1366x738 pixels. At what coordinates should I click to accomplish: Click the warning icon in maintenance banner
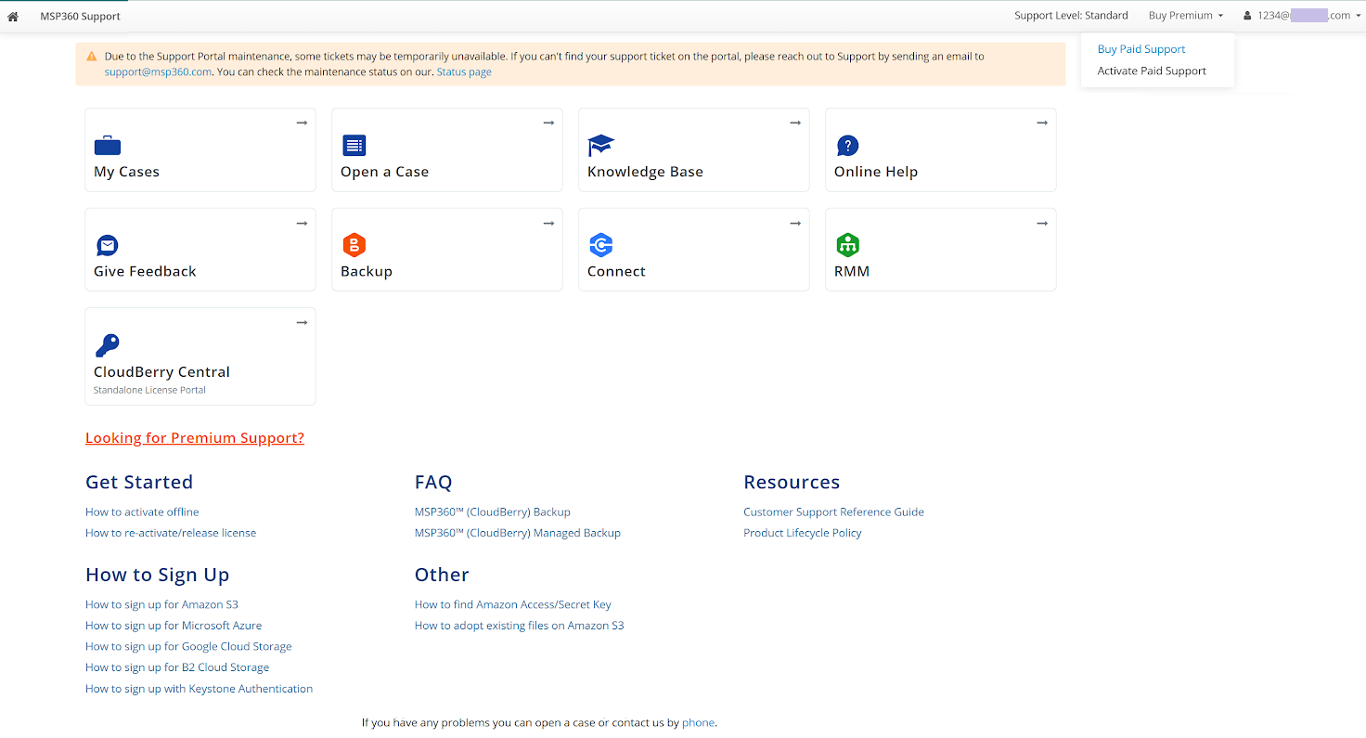click(x=92, y=57)
